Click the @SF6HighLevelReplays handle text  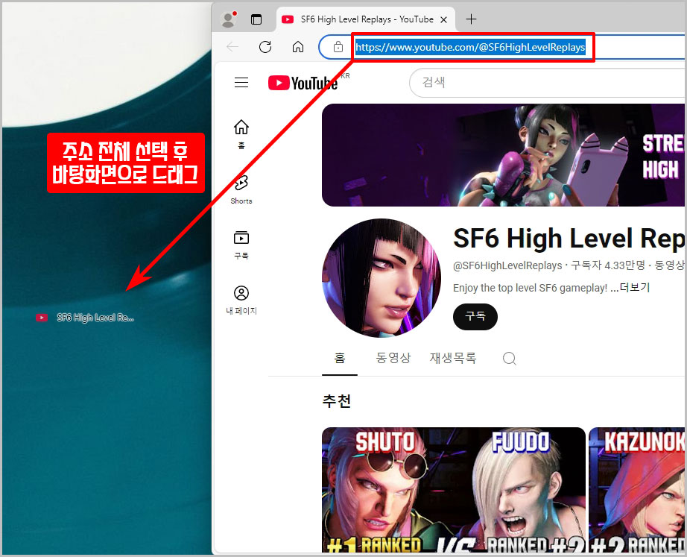click(x=507, y=265)
